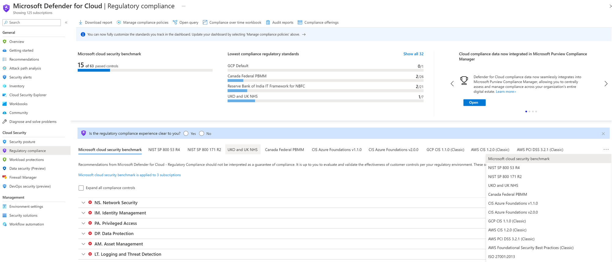Screen dimensions: 612x262
Task: Select ISO 27001:2013 from overflow list
Action: 548,257
